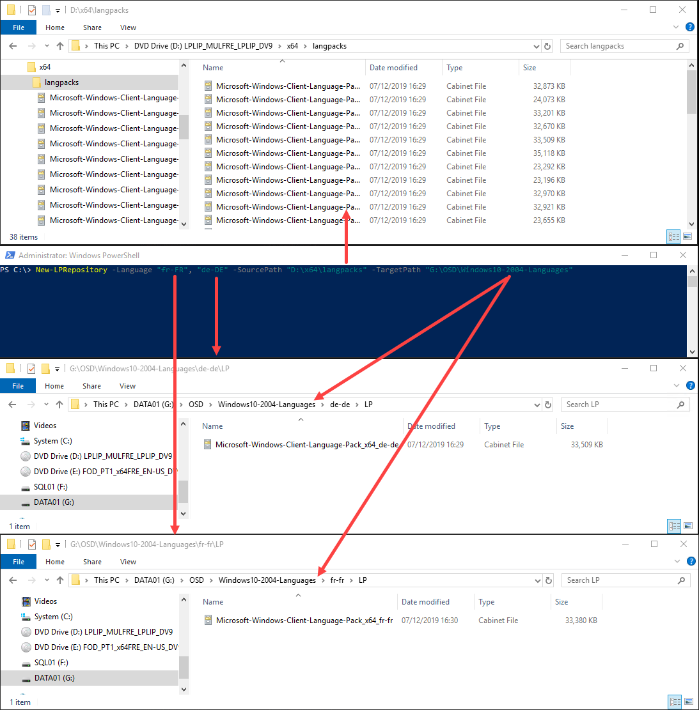The width and height of the screenshot is (699, 710).
Task: Refresh the fr-fr LP folder view
Action: (x=549, y=580)
